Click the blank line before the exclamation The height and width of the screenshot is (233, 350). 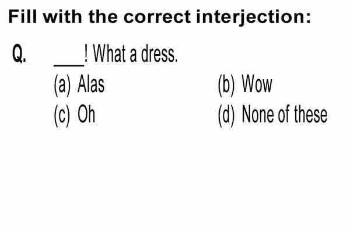pyautogui.click(x=69, y=65)
